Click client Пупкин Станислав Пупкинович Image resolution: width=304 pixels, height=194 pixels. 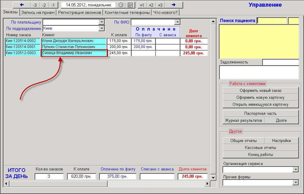coord(74,47)
